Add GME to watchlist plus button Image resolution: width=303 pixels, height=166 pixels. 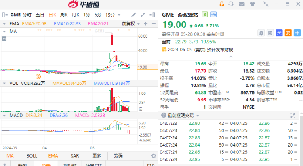[297, 33]
